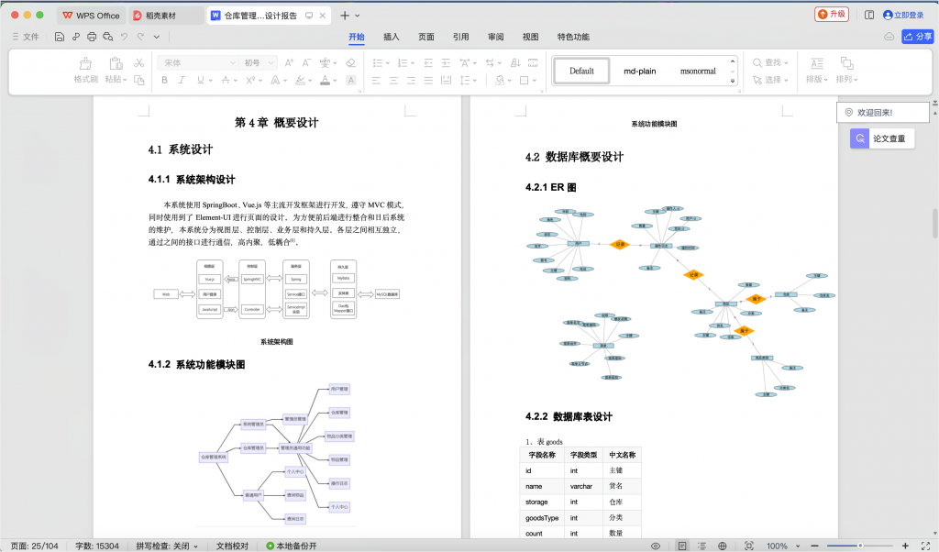Click the Cut scissors icon
939x552 pixels.
139,62
